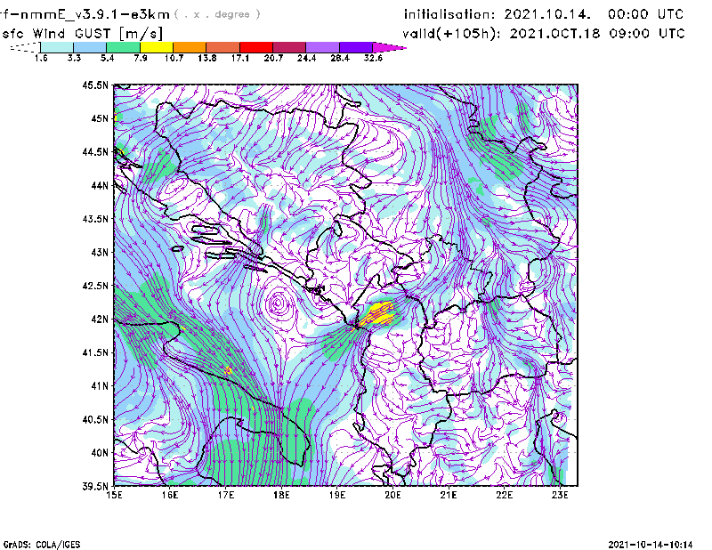Viewport: 712px width, 550px height.
Task: Click the lavender 24.4–28.4 legend swatch
Action: tap(322, 47)
